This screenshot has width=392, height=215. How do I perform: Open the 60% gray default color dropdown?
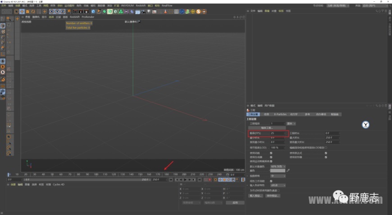coord(278,166)
